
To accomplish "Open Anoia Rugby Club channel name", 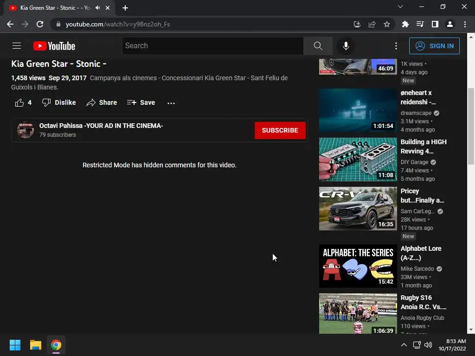I will (422, 318).
